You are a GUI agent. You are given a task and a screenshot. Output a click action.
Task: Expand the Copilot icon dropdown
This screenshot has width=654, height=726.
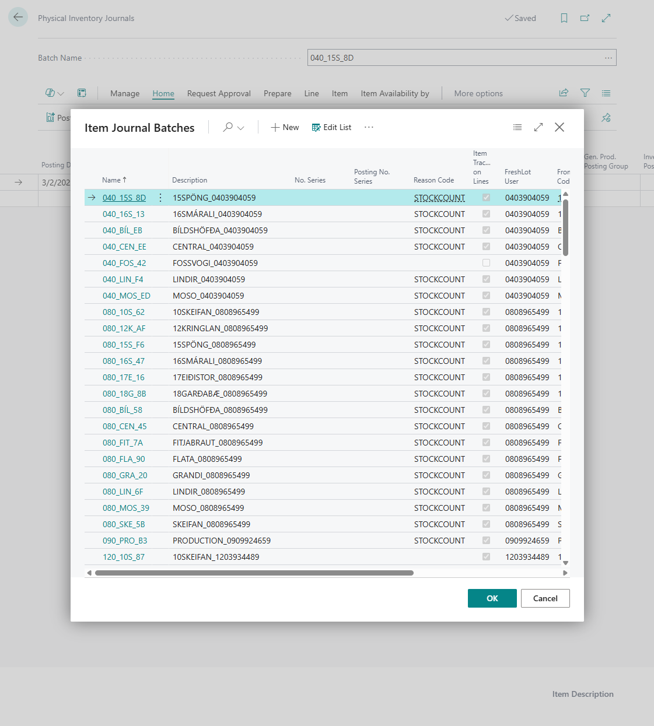pyautogui.click(x=61, y=93)
